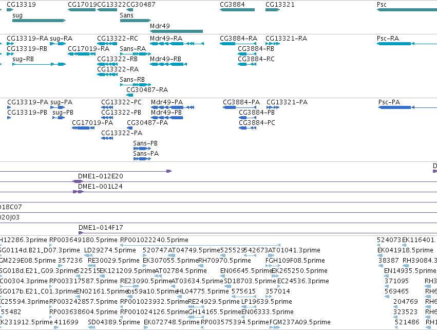Click protein label CG3884-PC

click(257, 123)
